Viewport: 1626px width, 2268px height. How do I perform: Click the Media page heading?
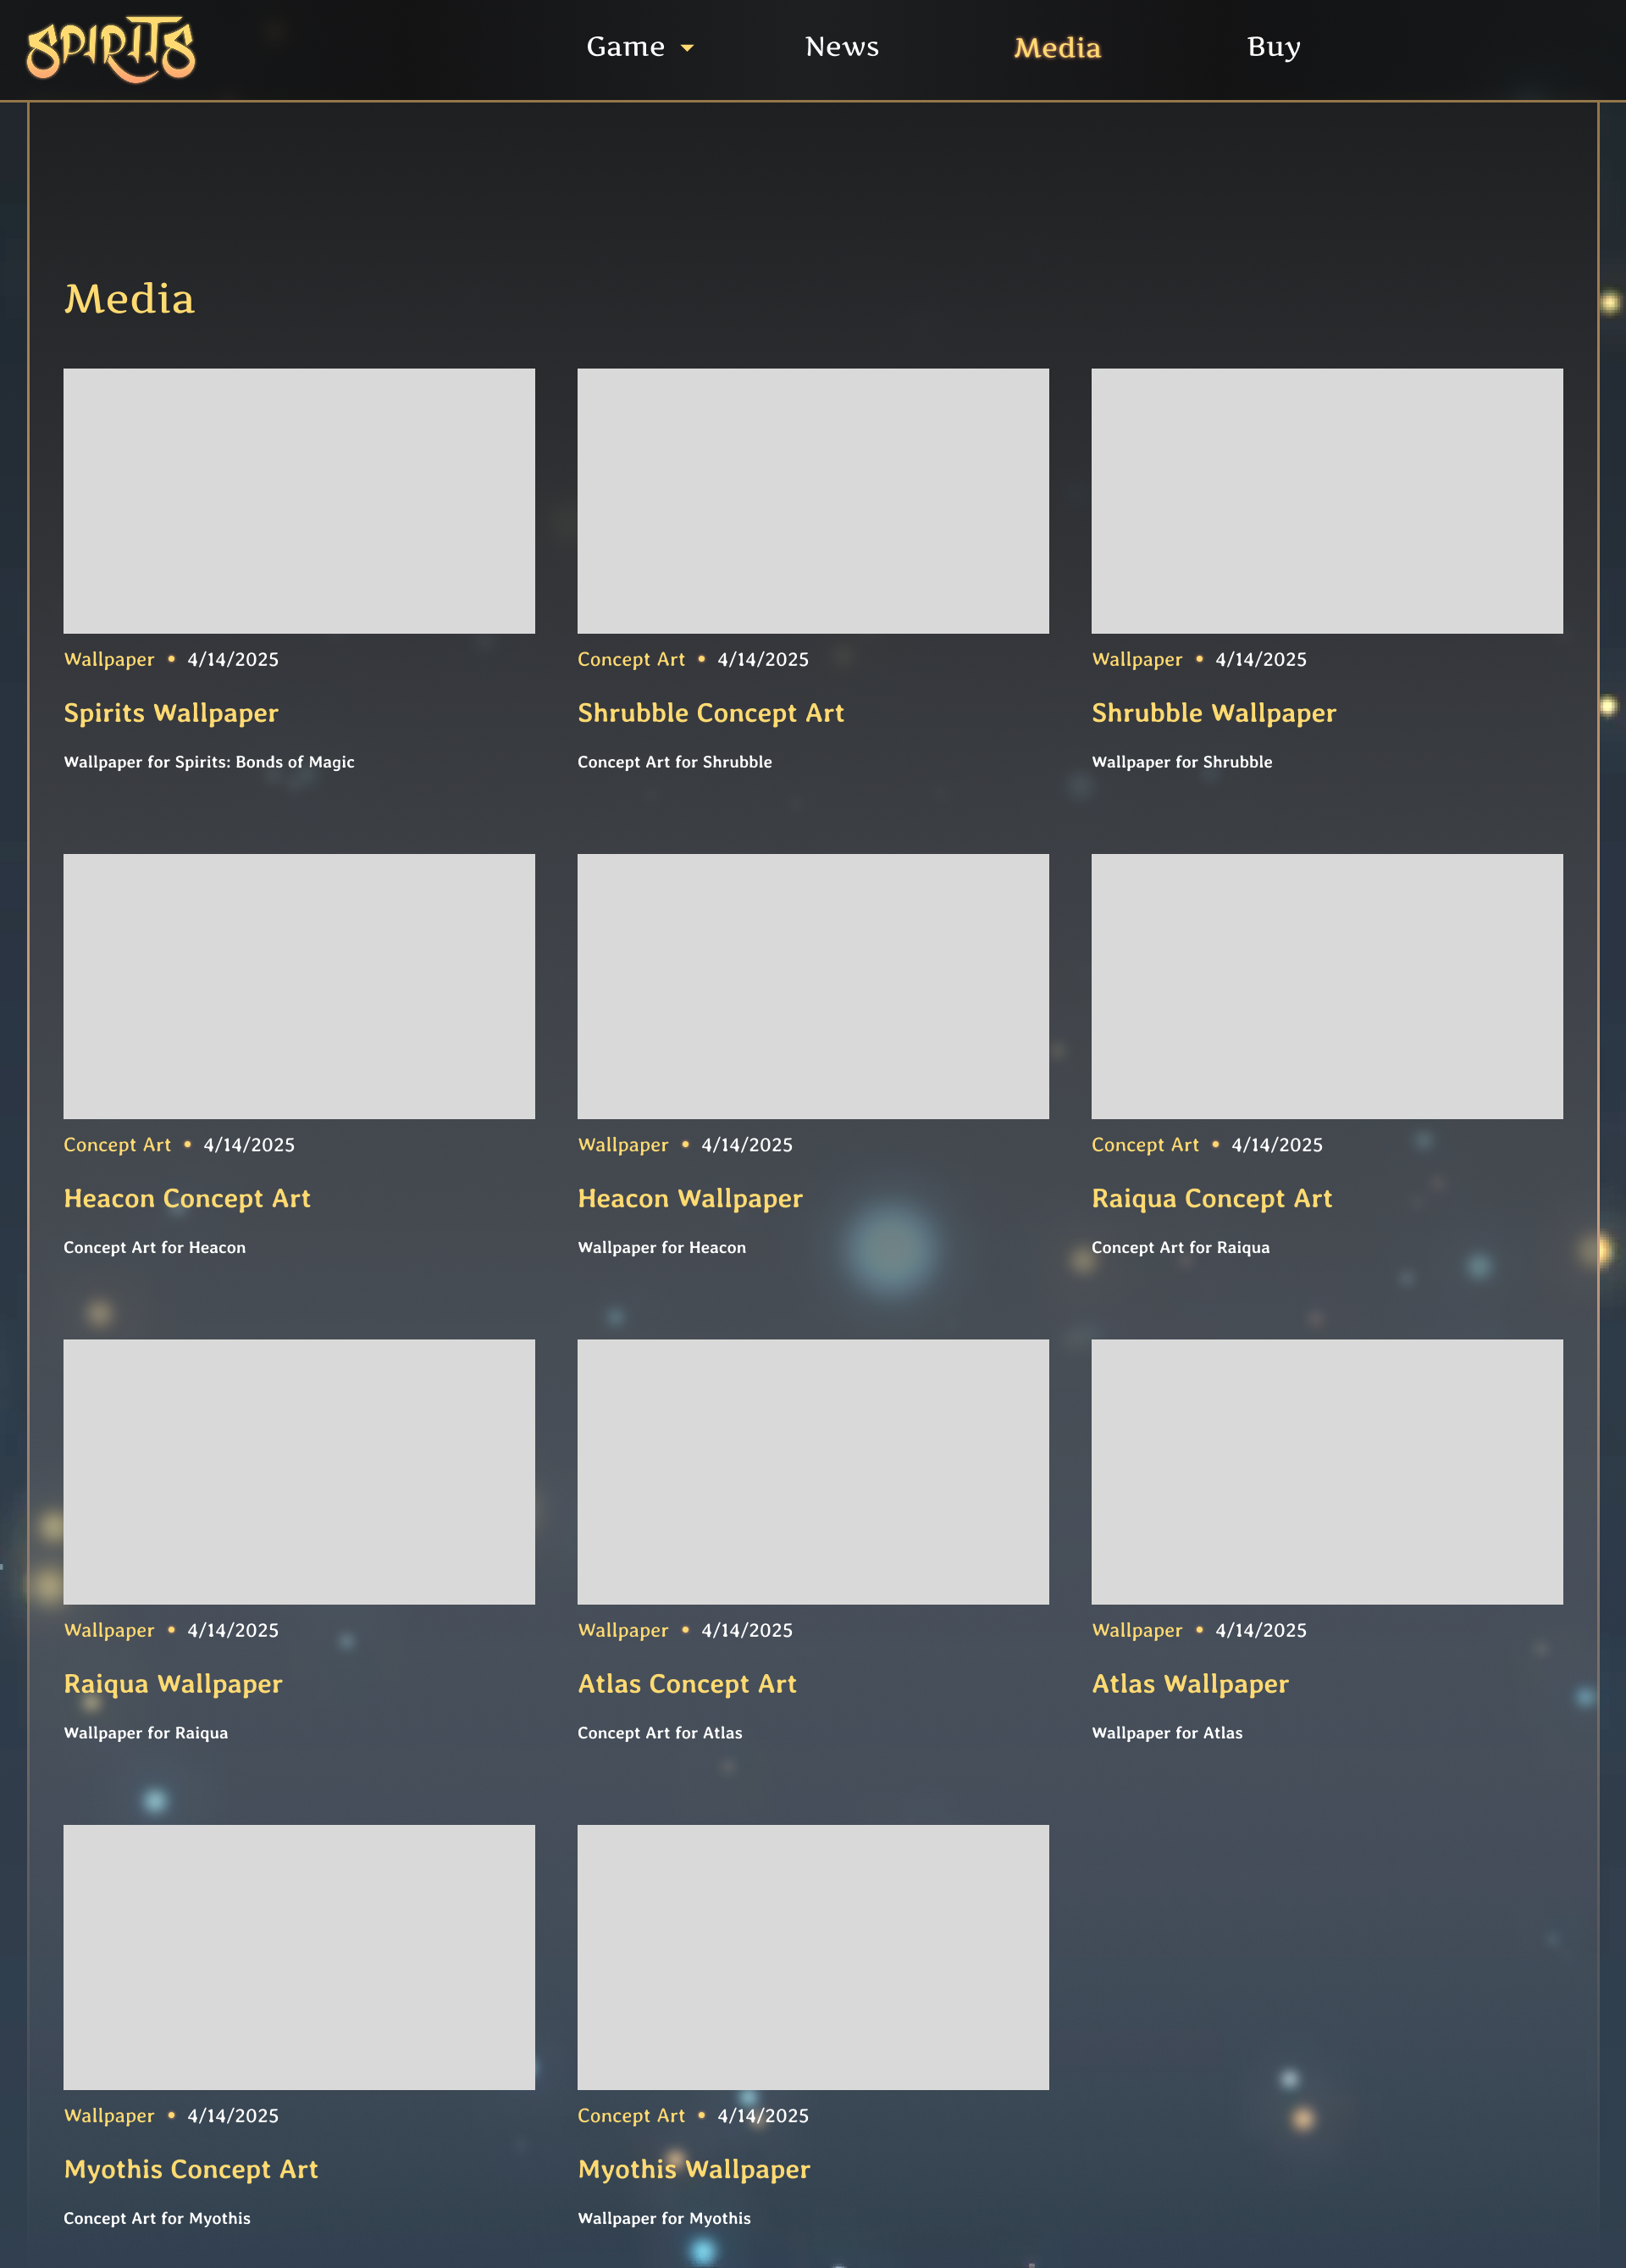tap(129, 299)
